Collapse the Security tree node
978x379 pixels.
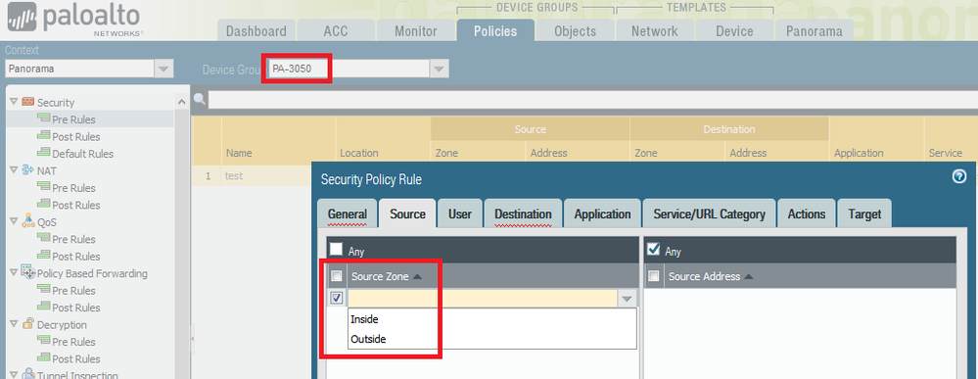[14, 102]
